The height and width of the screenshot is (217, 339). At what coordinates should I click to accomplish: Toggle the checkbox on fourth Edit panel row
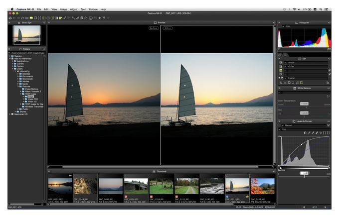tap(330, 74)
